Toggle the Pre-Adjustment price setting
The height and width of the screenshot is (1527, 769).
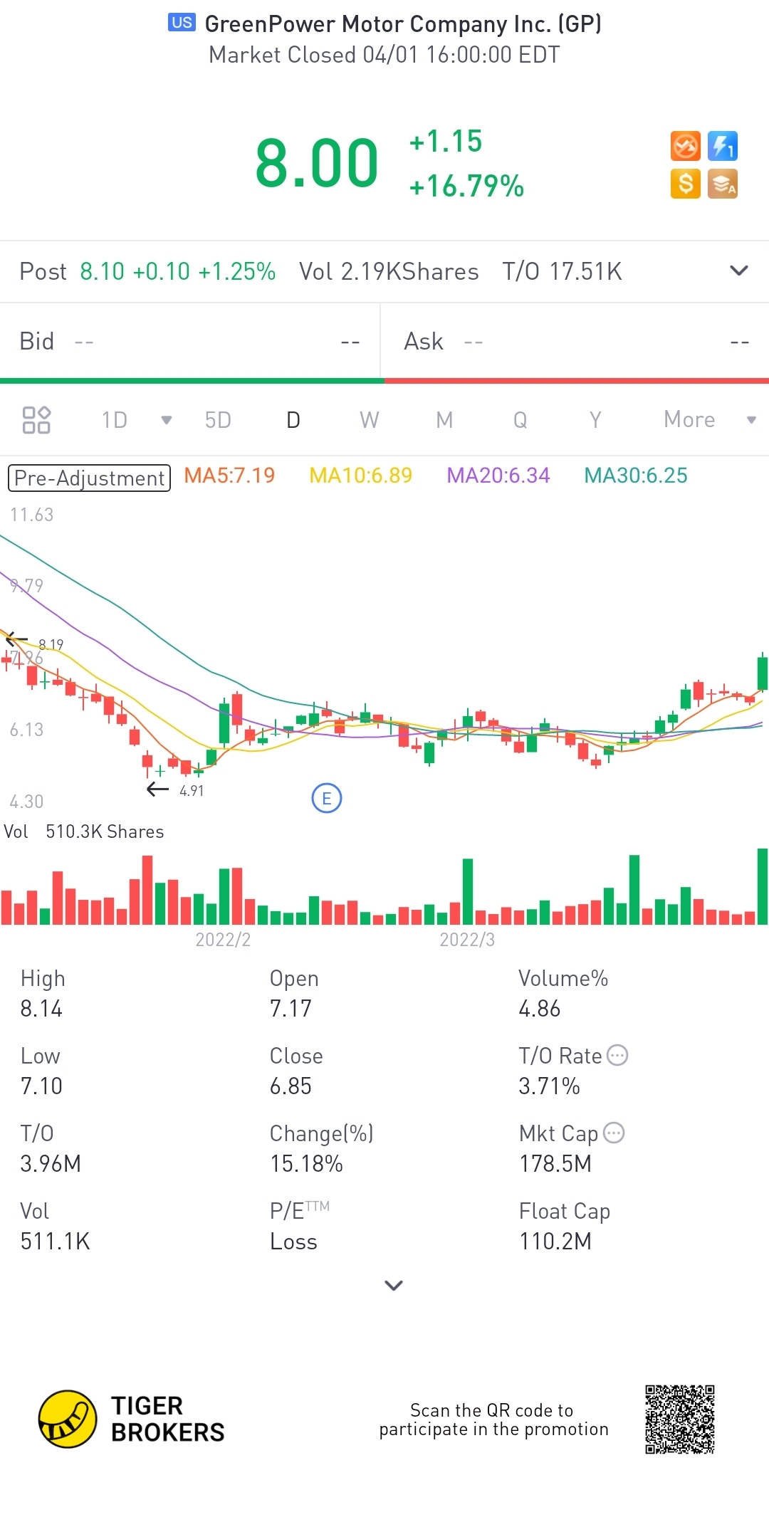point(89,478)
